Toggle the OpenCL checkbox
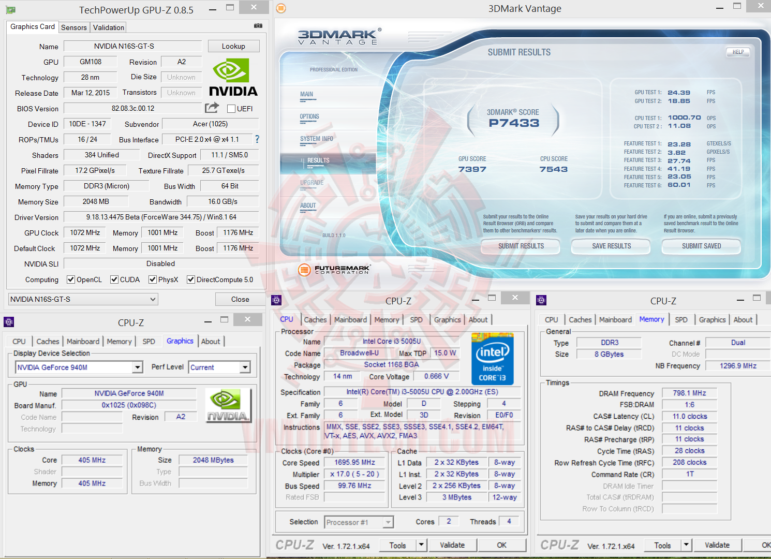 click(x=71, y=279)
